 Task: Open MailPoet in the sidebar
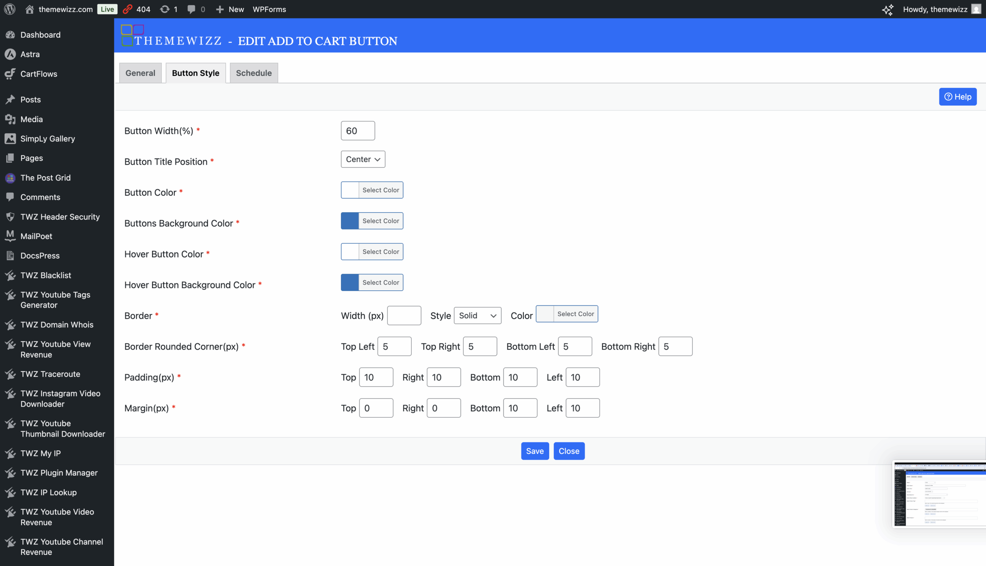36,236
